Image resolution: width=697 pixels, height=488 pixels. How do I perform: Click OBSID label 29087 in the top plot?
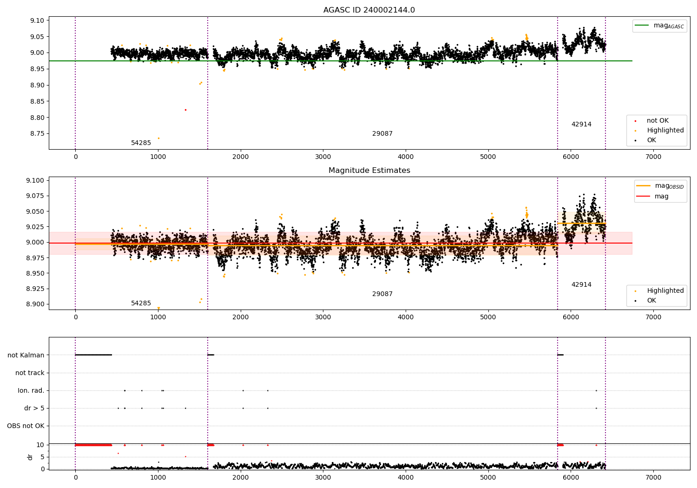coord(382,134)
